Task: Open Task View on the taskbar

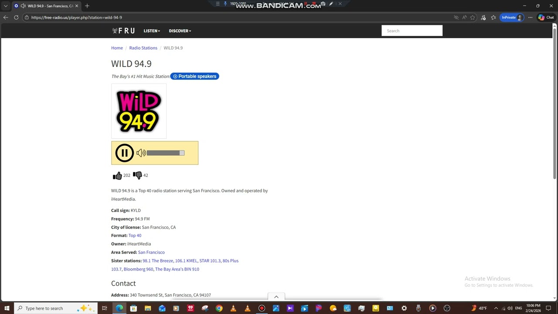Action: click(105, 308)
